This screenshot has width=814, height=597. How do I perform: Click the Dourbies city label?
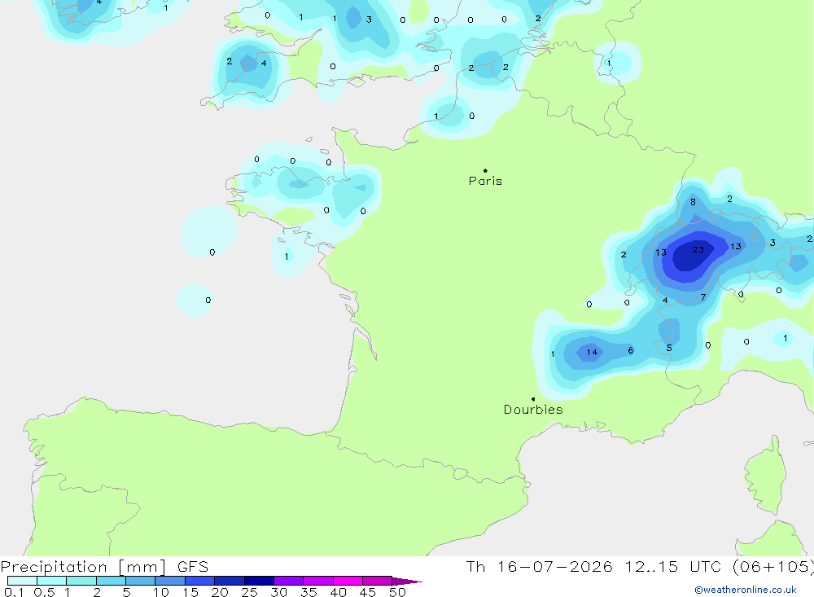pos(533,410)
